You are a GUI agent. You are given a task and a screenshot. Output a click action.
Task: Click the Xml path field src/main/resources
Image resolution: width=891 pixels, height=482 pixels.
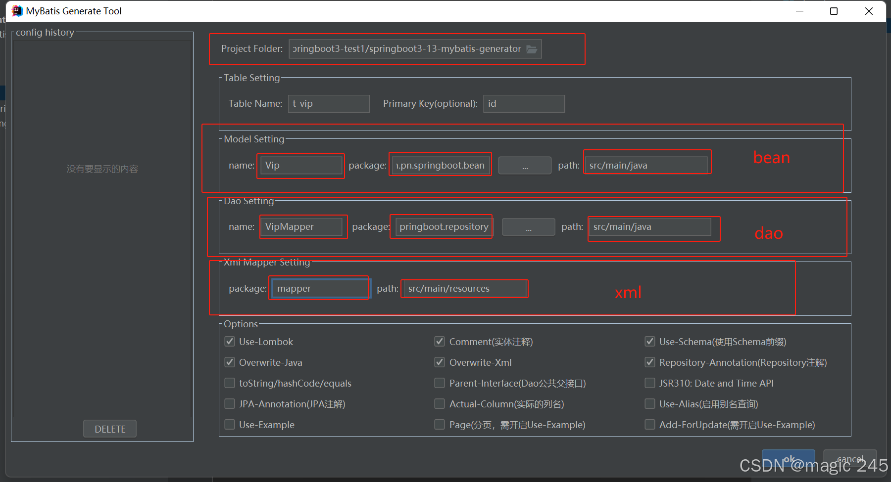[x=465, y=289]
